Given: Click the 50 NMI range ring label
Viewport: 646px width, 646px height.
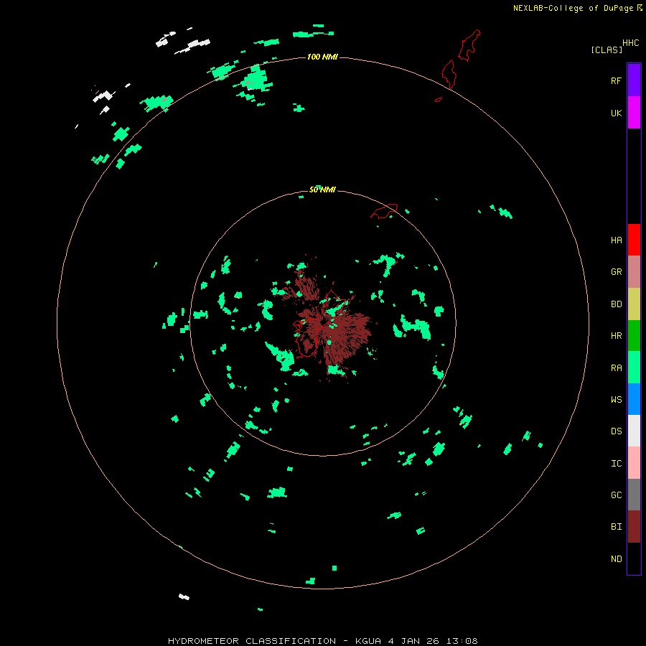Looking at the screenshot, I should (x=322, y=189).
